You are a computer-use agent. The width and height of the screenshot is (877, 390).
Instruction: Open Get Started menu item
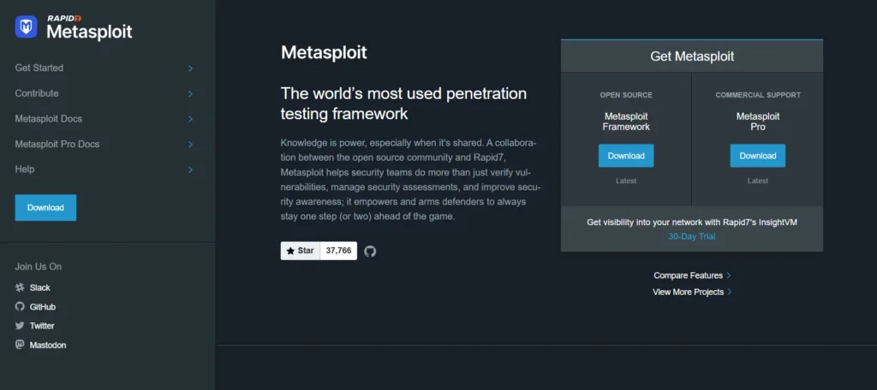pos(39,68)
